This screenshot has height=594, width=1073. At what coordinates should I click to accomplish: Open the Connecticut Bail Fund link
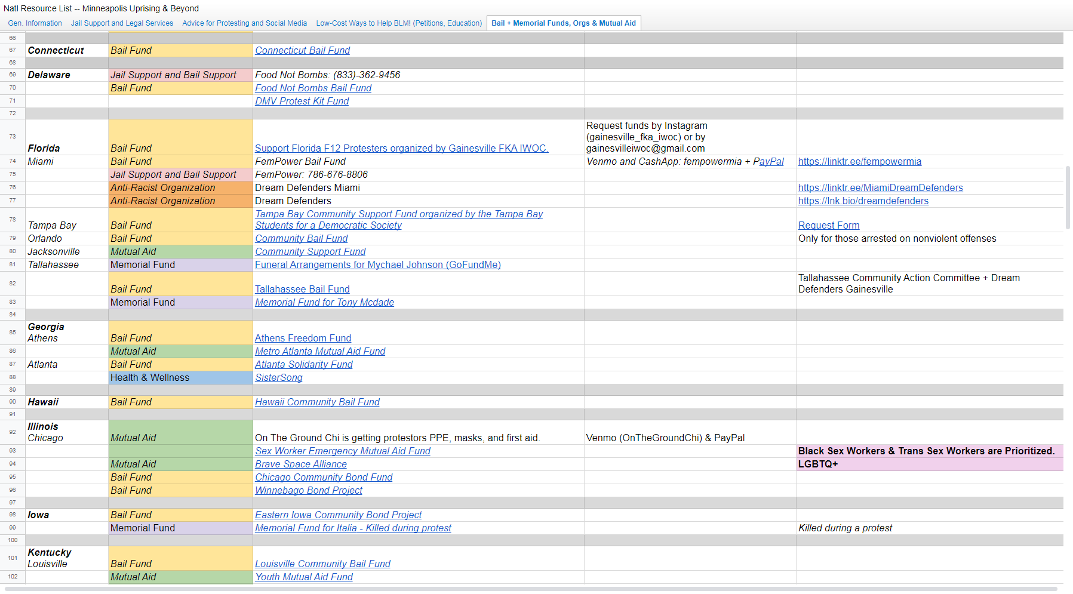pyautogui.click(x=303, y=51)
